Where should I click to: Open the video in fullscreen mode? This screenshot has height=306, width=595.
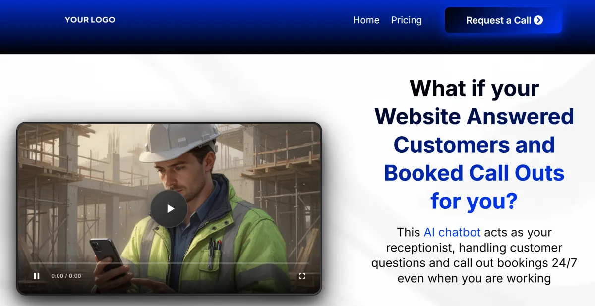pos(302,276)
